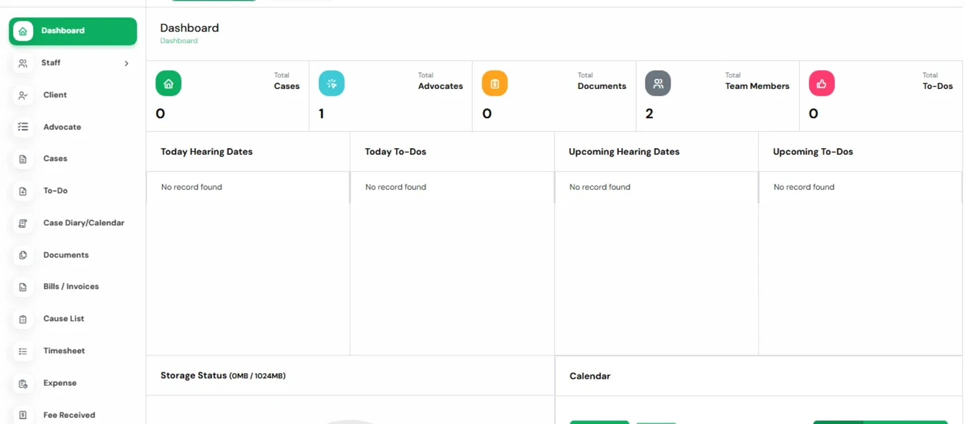
Task: Click the Bills / Invoices icon
Action: [x=23, y=287]
